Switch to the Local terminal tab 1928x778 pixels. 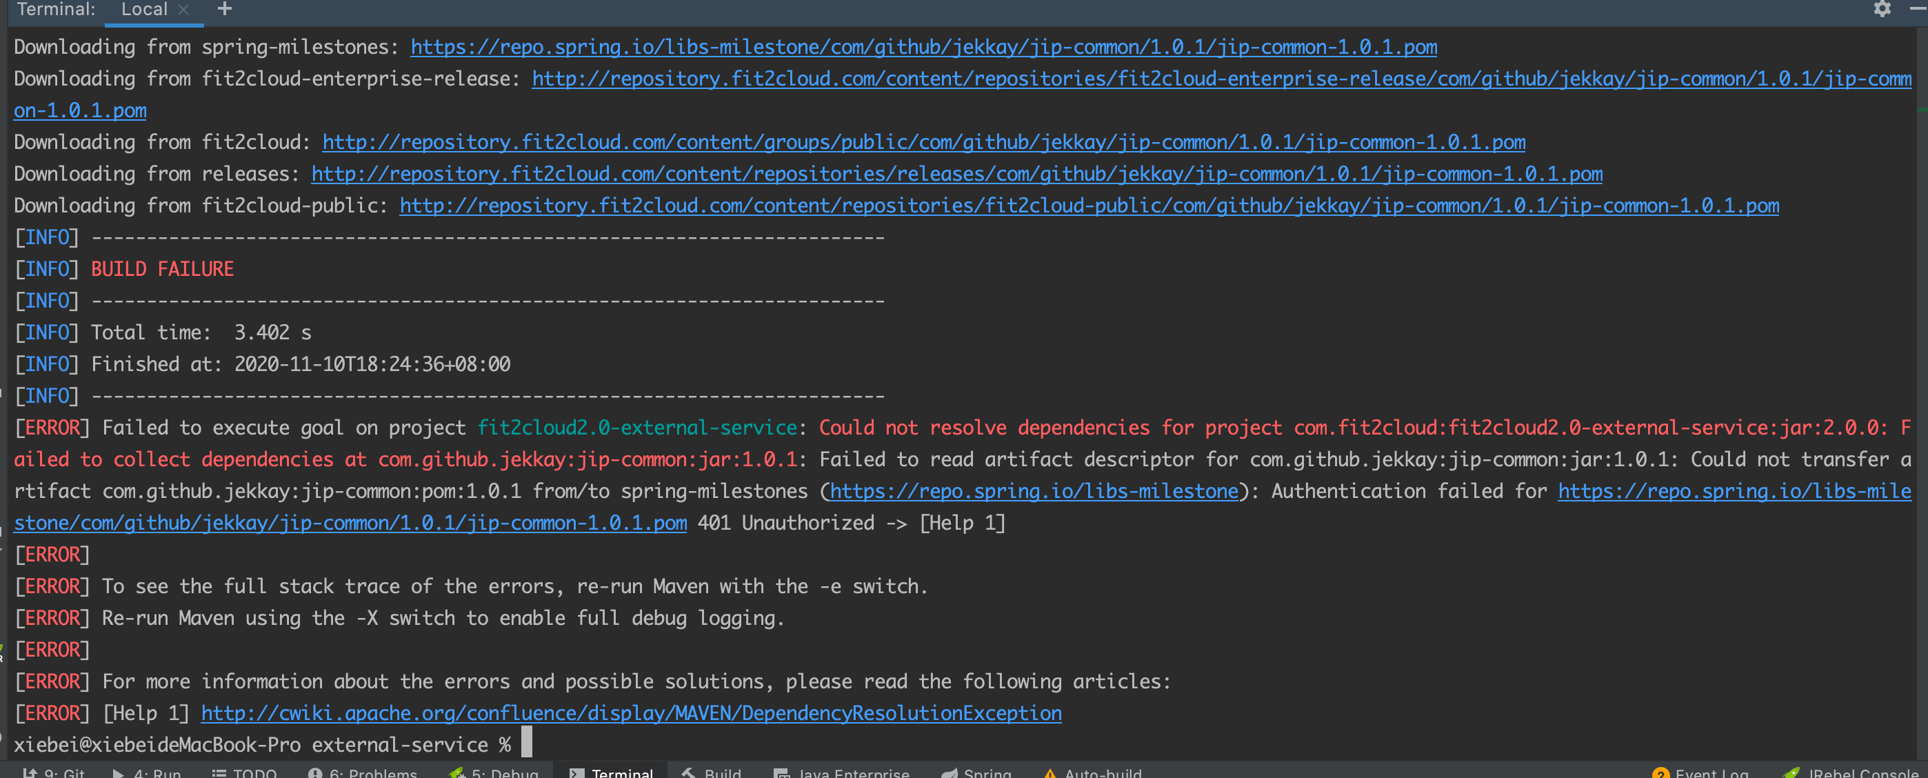pos(144,10)
